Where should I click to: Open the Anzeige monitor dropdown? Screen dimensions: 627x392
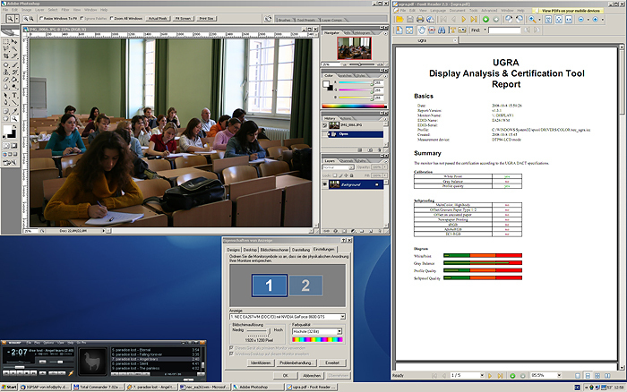(x=343, y=317)
